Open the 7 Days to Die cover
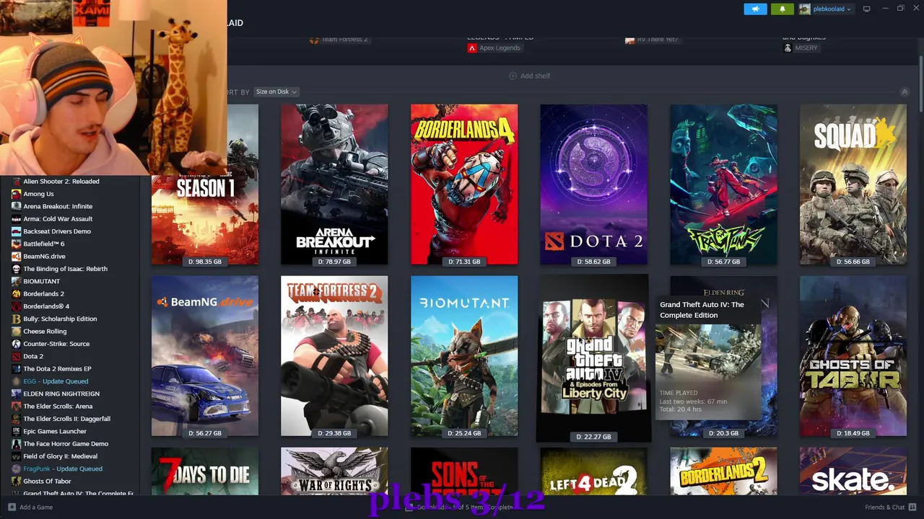Image resolution: width=924 pixels, height=519 pixels. click(205, 471)
